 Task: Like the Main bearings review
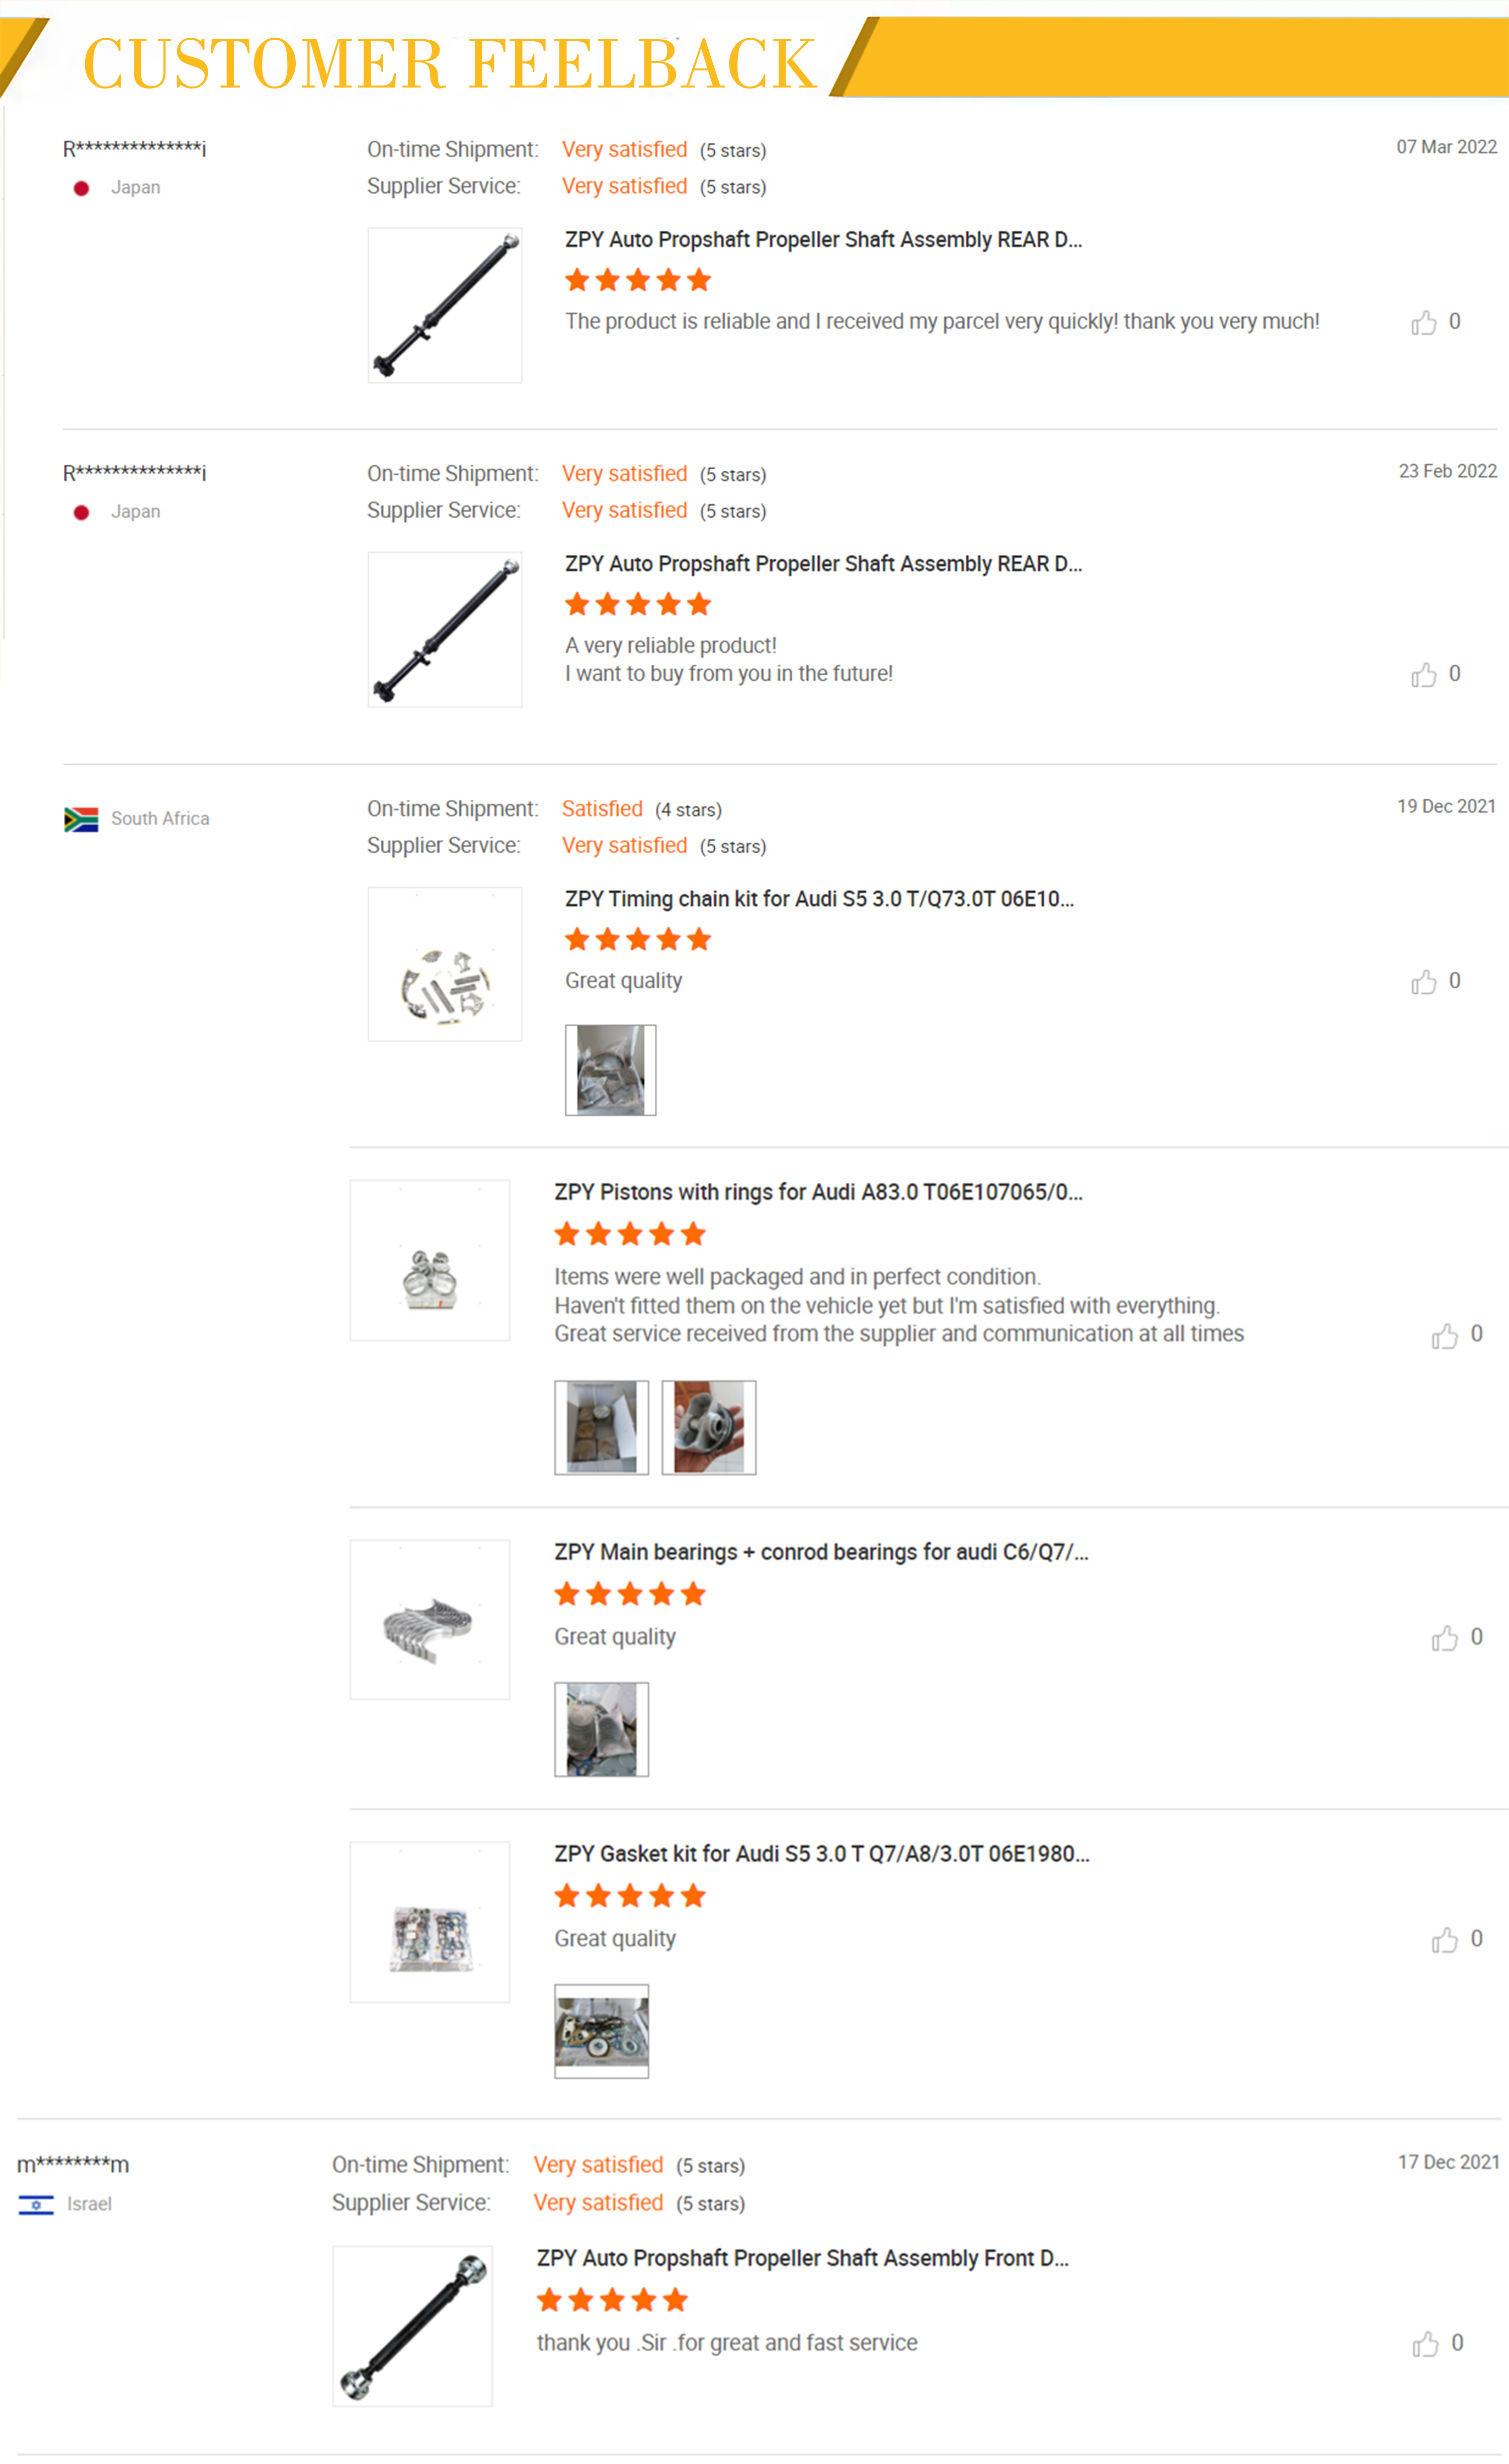tap(1444, 1638)
